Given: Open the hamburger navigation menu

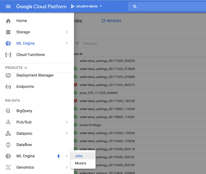Looking at the screenshot, I should (8, 6).
